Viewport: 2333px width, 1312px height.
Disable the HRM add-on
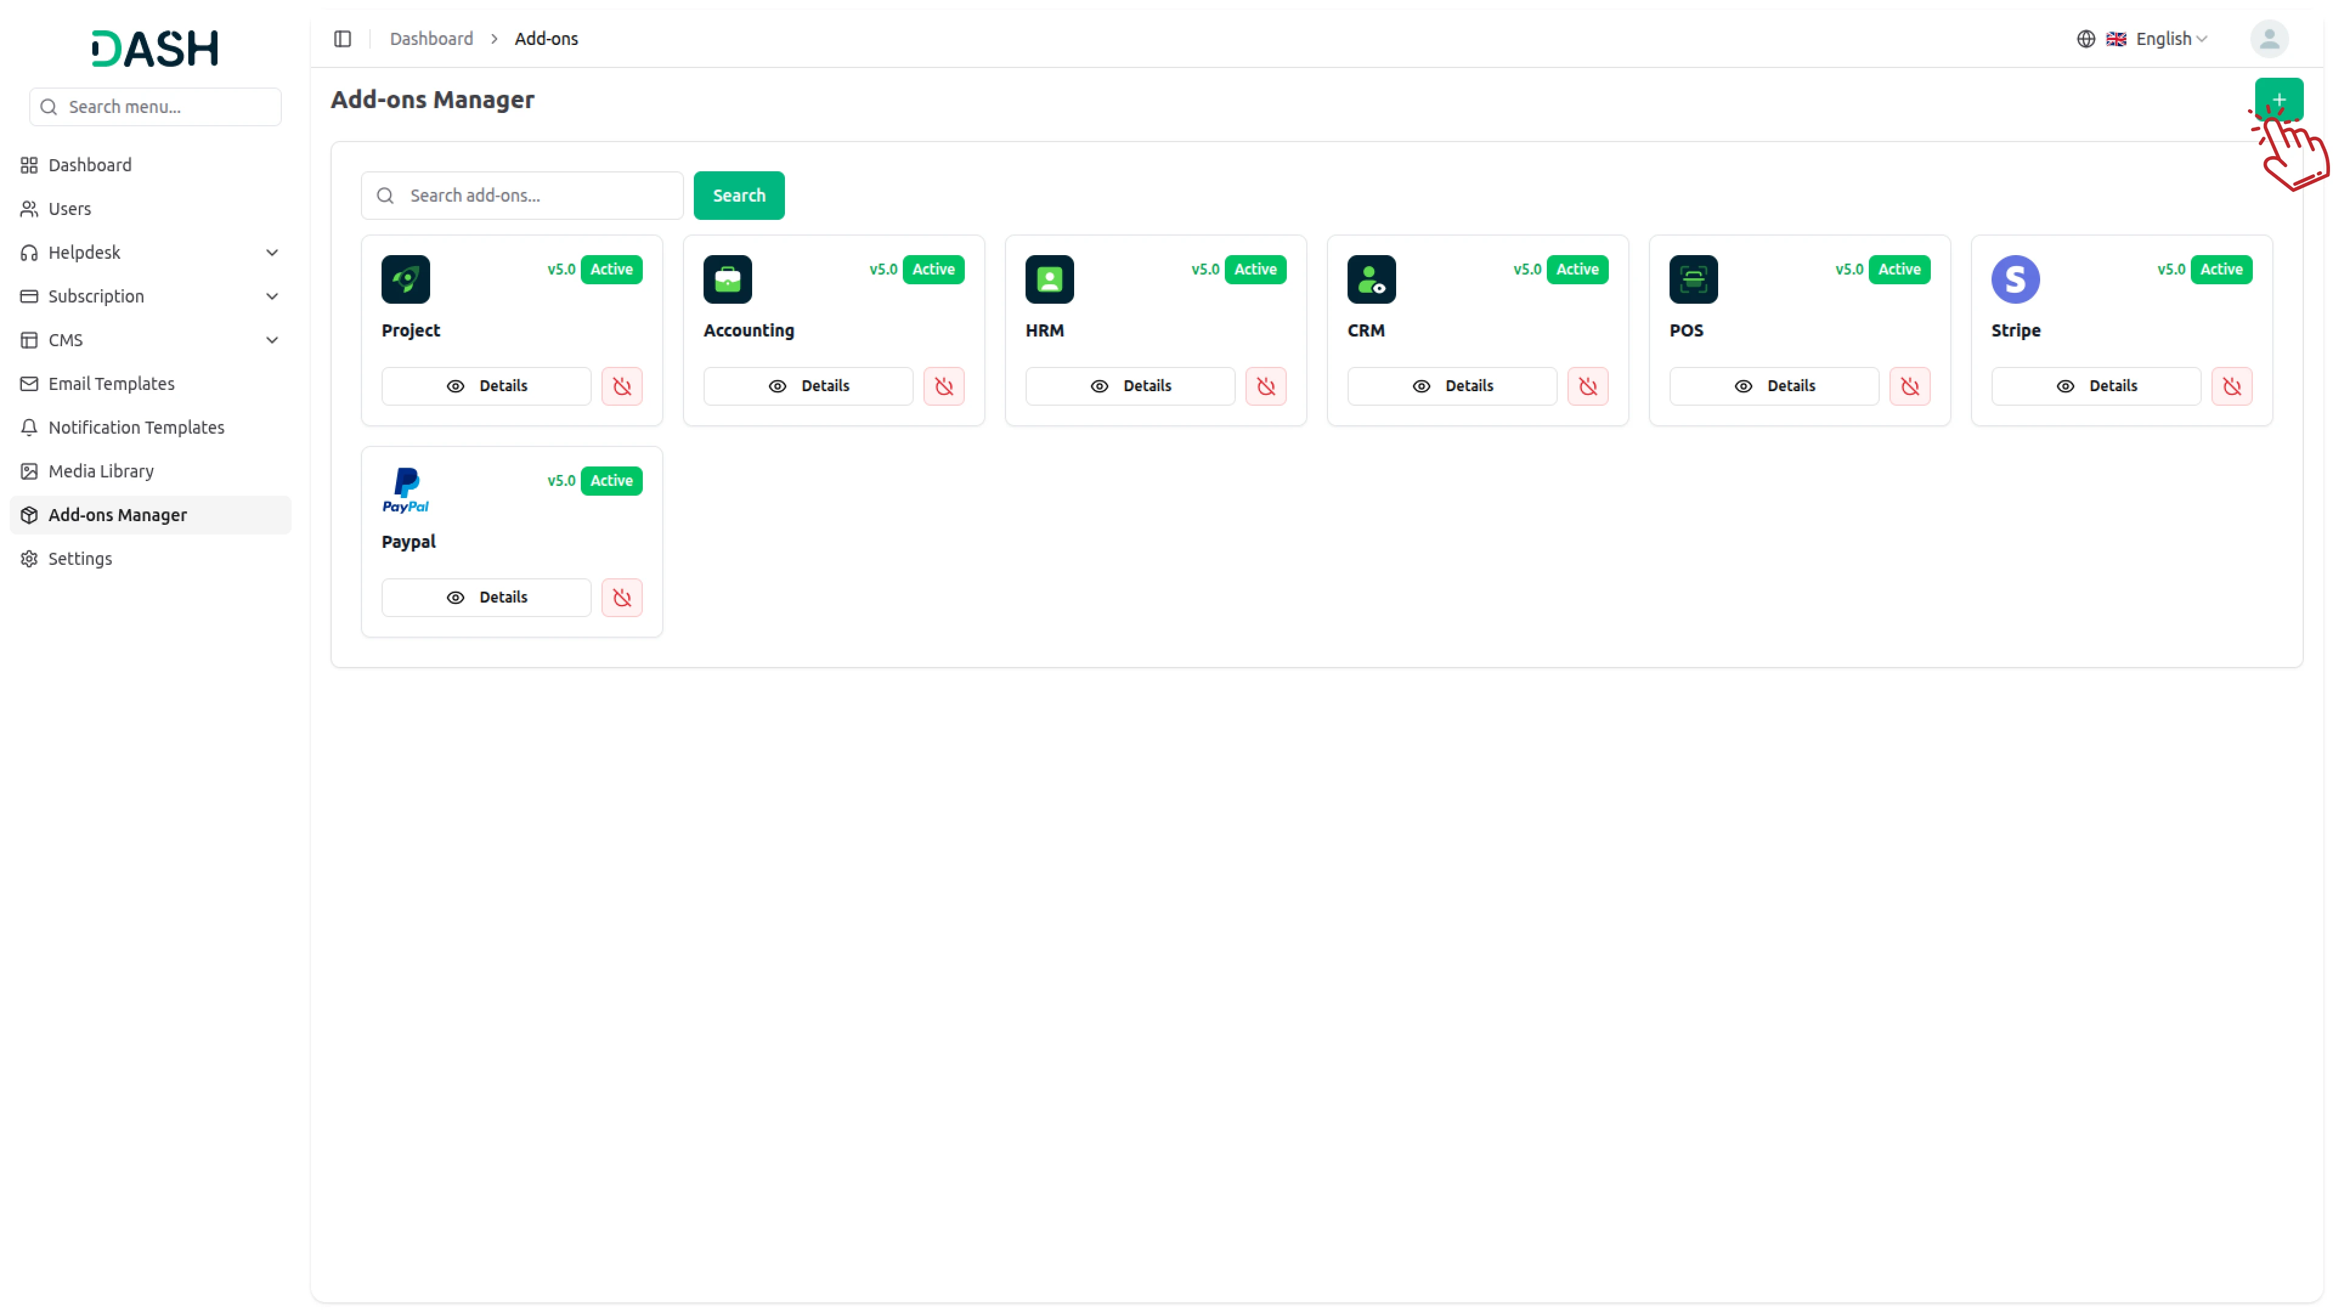[x=1265, y=386]
